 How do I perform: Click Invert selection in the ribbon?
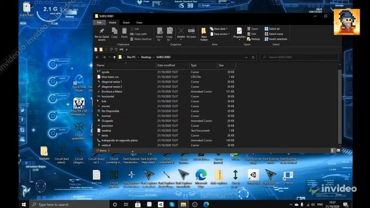[x=276, y=39]
